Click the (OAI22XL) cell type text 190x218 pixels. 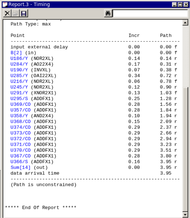tap(44, 76)
